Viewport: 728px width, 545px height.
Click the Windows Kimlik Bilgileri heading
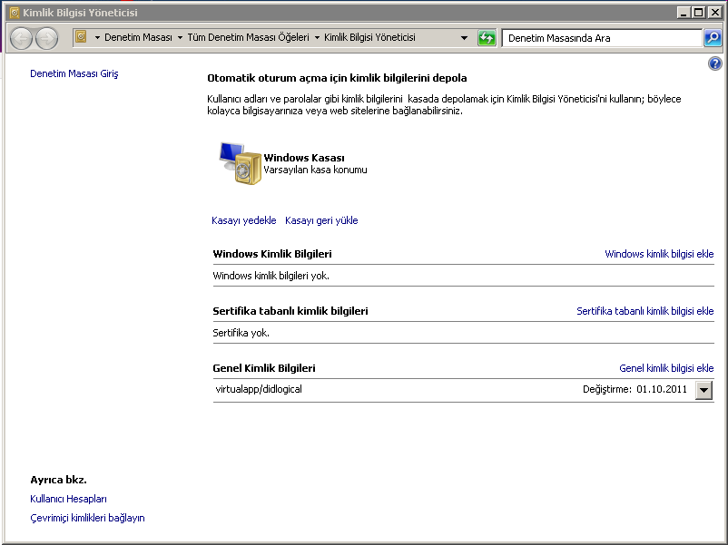[272, 254]
